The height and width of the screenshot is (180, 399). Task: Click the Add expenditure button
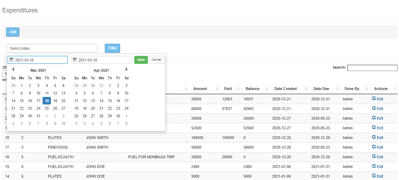pyautogui.click(x=13, y=32)
